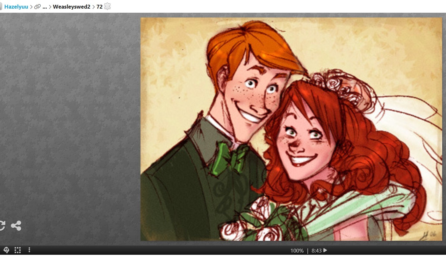Expand the collapsed breadcrumb ellipsis
The width and height of the screenshot is (446, 257).
coord(45,7)
